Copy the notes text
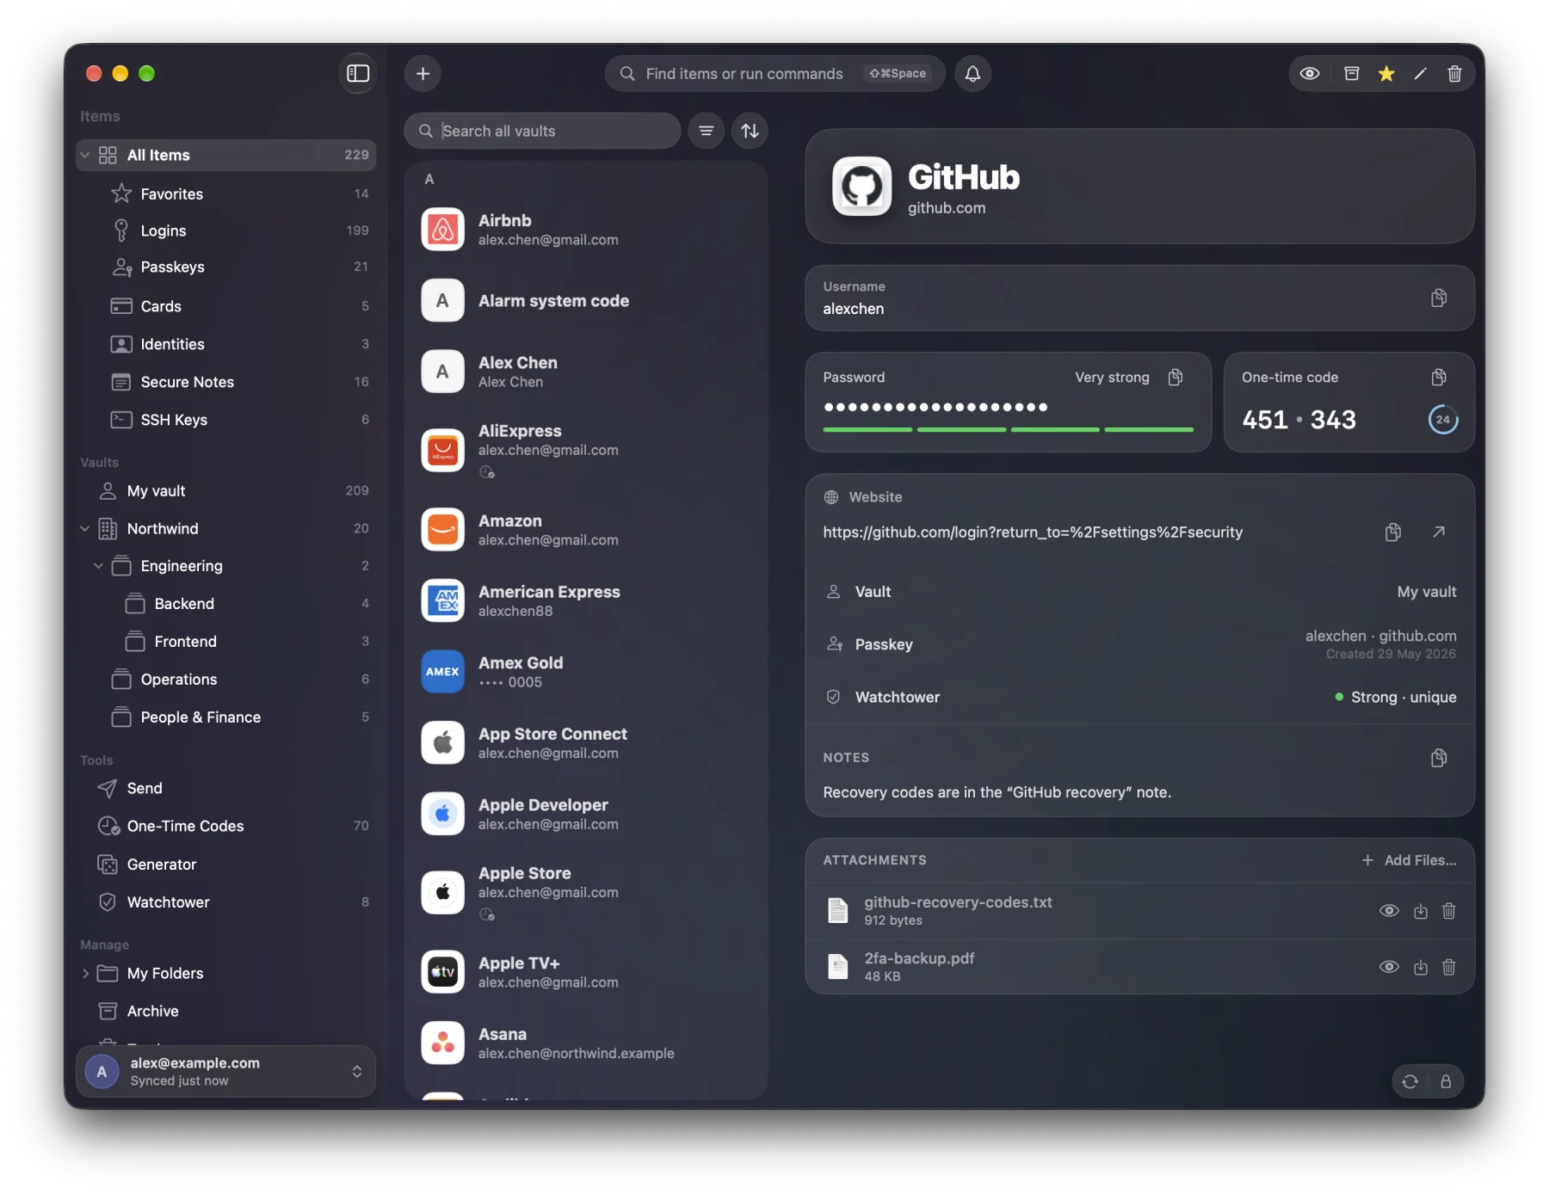Image resolution: width=1549 pixels, height=1194 pixels. [x=1439, y=757]
